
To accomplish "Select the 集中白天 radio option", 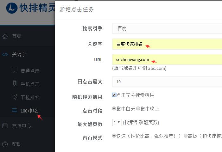I will [x=114, y=108].
